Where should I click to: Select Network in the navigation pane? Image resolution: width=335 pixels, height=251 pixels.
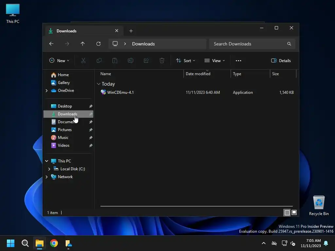tap(65, 177)
